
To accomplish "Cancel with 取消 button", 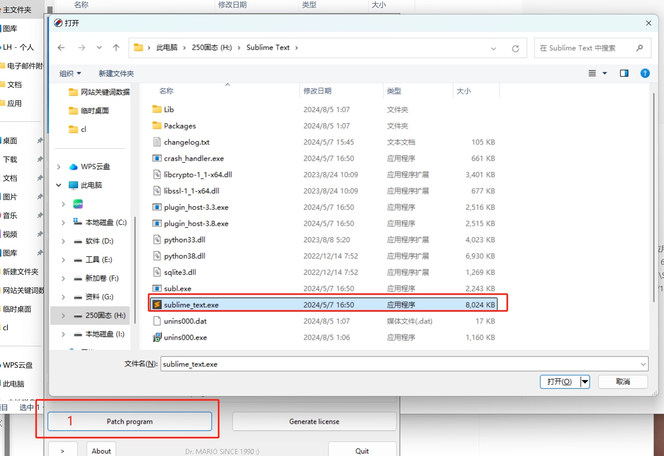I will click(623, 382).
